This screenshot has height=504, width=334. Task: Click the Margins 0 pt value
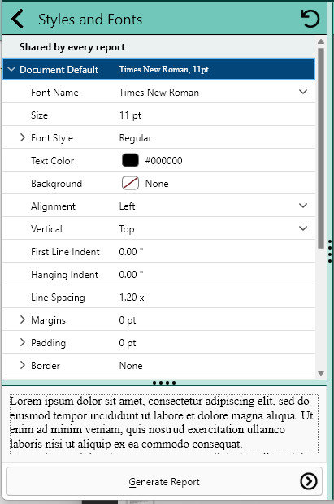pyautogui.click(x=128, y=320)
